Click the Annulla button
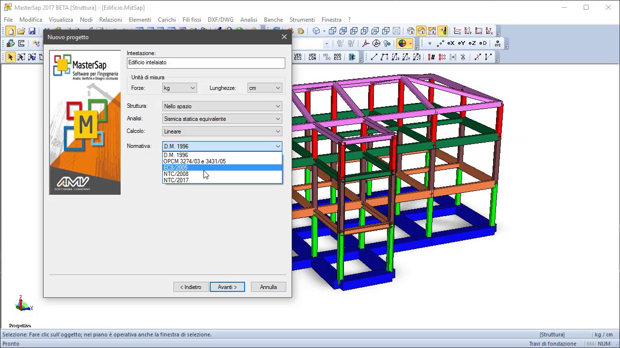This screenshot has height=348, width=620. (268, 287)
